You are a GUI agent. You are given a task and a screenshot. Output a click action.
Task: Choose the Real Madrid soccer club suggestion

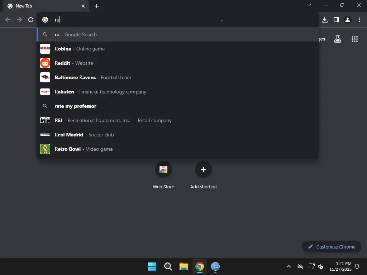click(x=178, y=135)
